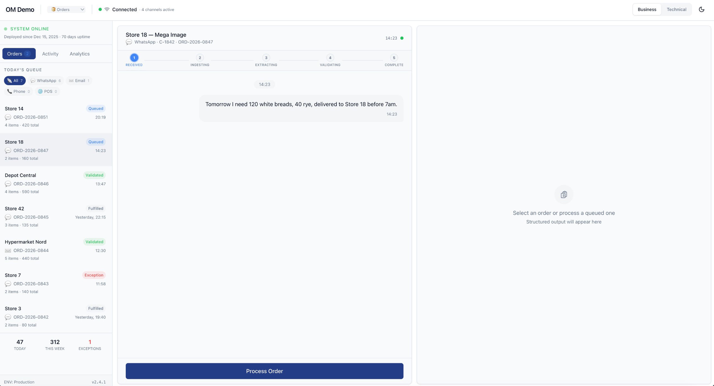The height and width of the screenshot is (386, 714).
Task: Open the Analytics tab
Action: [79, 54]
